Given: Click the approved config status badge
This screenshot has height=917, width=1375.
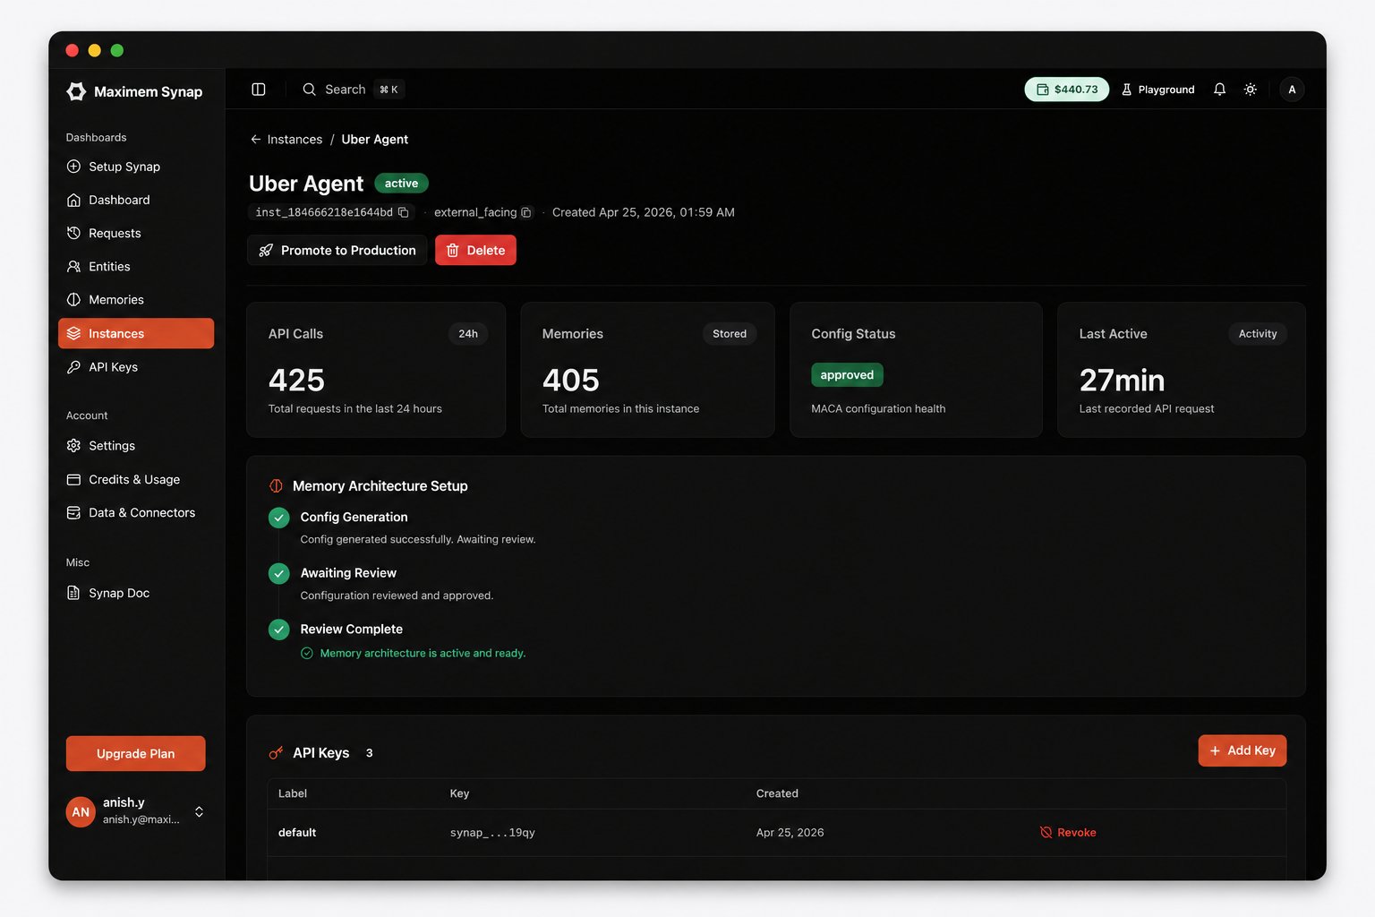Looking at the screenshot, I should click(847, 375).
